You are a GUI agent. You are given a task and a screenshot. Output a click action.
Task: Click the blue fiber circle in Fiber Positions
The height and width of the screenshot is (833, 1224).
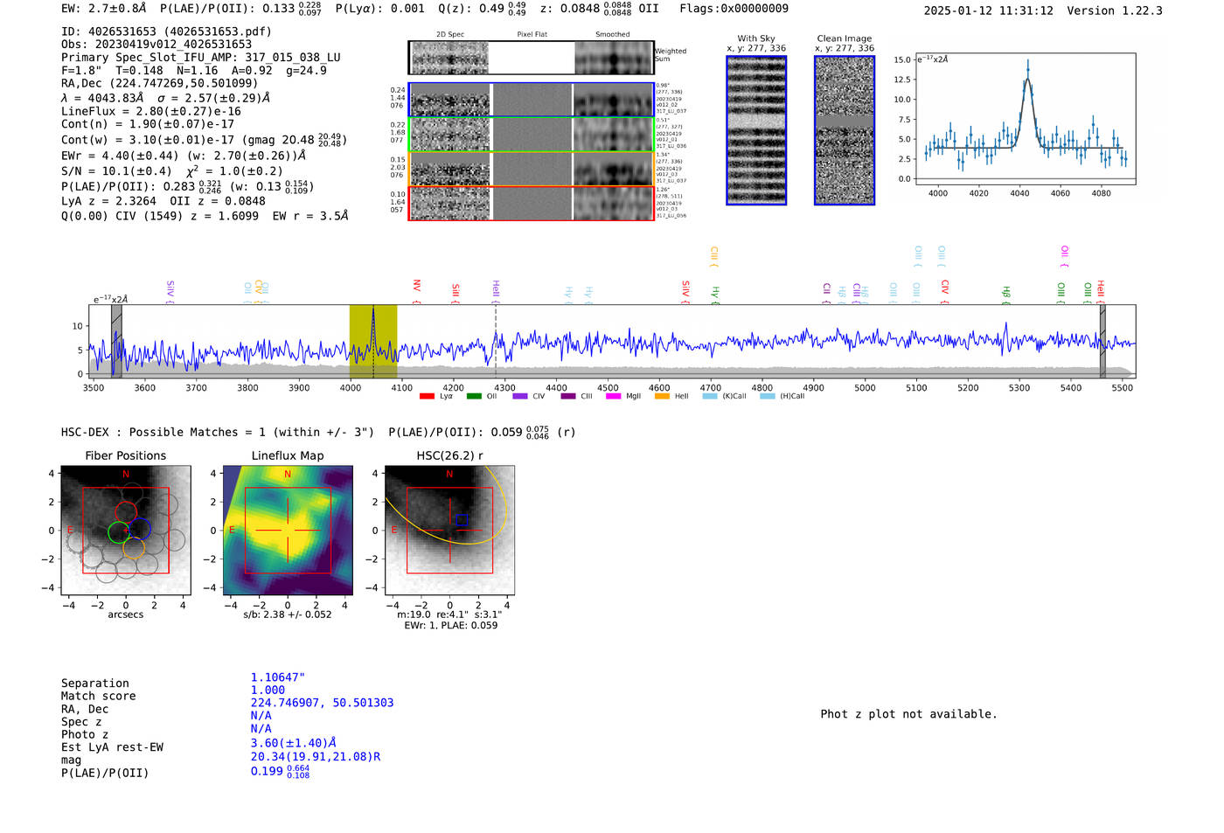tap(140, 530)
